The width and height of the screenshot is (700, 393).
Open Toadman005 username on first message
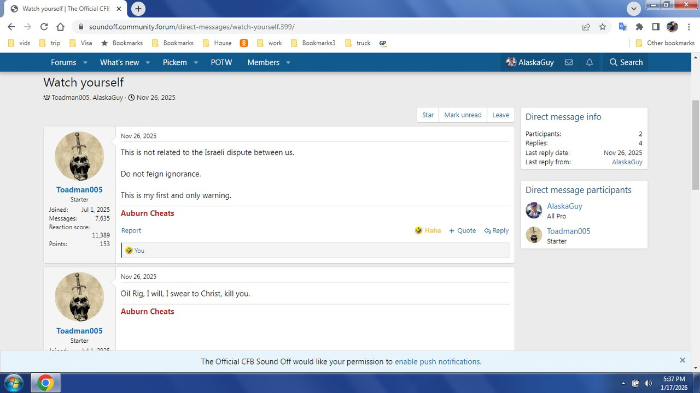[79, 189]
